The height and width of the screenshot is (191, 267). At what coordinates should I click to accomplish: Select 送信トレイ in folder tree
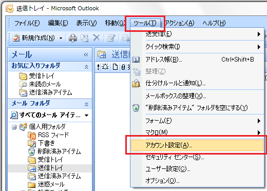coord(50,168)
